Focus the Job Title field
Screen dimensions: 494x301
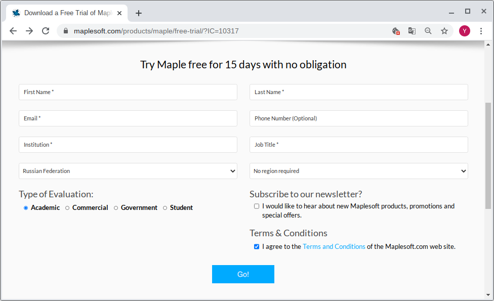(358, 145)
